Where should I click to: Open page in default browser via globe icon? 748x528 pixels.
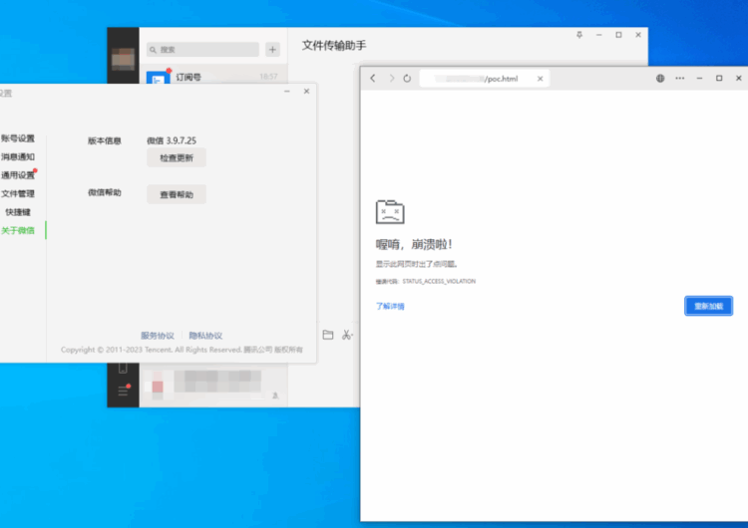pos(660,78)
